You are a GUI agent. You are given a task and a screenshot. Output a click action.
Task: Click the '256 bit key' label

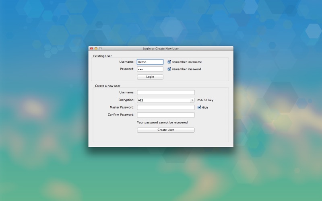pos(205,100)
